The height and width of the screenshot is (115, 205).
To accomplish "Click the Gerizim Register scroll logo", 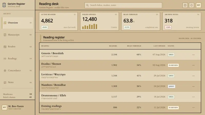I will pyautogui.click(x=4, y=5).
